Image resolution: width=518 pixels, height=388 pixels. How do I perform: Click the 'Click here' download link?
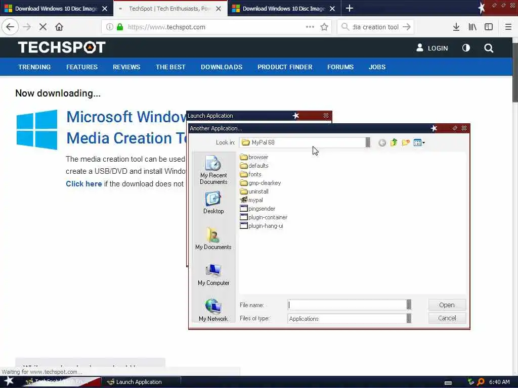84,184
